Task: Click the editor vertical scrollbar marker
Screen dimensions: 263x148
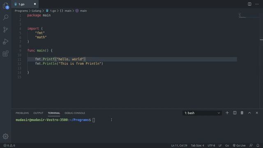Action: tap(261, 40)
